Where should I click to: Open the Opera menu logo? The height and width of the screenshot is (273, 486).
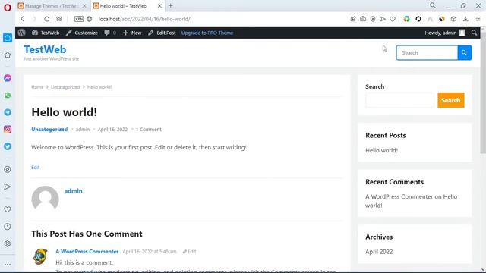(8, 7)
